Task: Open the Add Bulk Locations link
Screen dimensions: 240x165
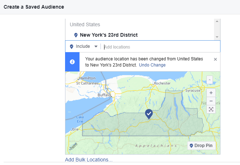Action: pos(89,160)
